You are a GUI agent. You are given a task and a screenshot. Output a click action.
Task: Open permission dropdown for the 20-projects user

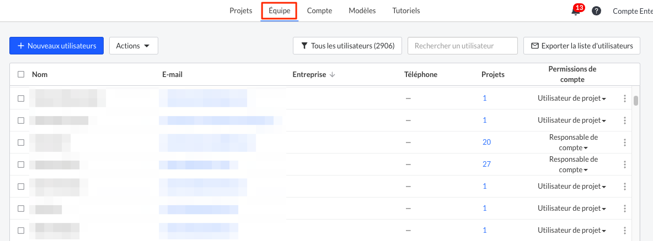click(x=574, y=143)
